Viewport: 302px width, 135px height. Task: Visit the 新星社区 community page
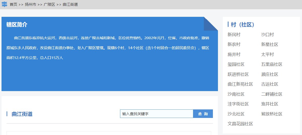click(270, 44)
